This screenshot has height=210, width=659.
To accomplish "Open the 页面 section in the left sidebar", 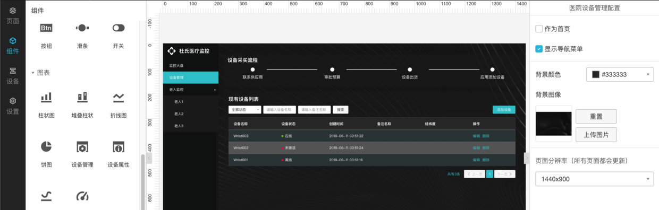I will (x=13, y=15).
